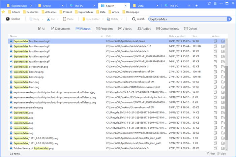Open the skin shirt icon in title bar

[x=209, y=3]
